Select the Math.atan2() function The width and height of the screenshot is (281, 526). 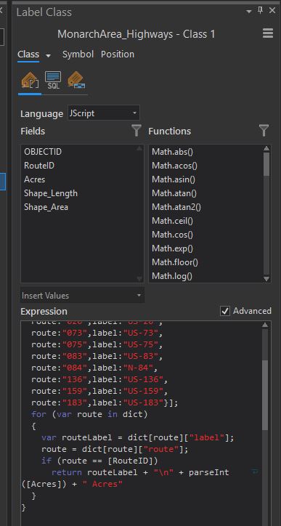click(176, 207)
